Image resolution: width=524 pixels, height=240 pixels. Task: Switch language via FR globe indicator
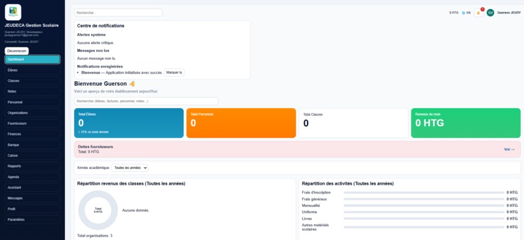pos(466,13)
